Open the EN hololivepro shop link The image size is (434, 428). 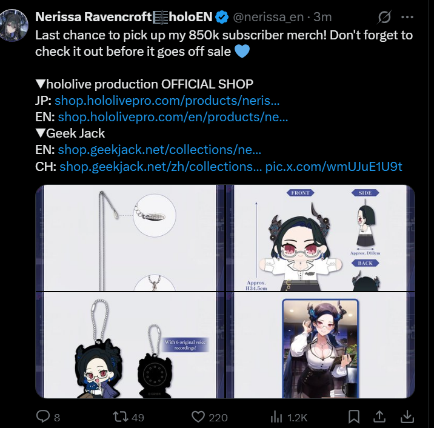coord(173,117)
